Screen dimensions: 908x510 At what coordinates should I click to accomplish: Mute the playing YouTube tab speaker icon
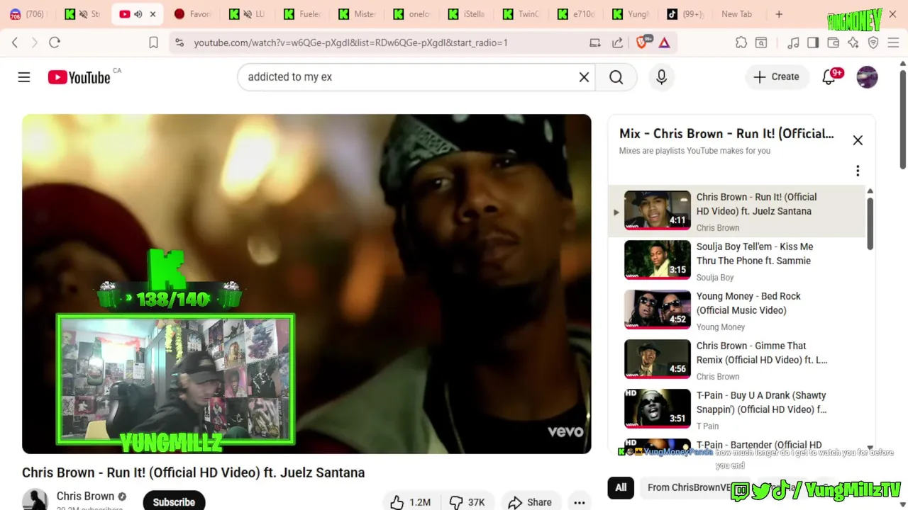[138, 14]
